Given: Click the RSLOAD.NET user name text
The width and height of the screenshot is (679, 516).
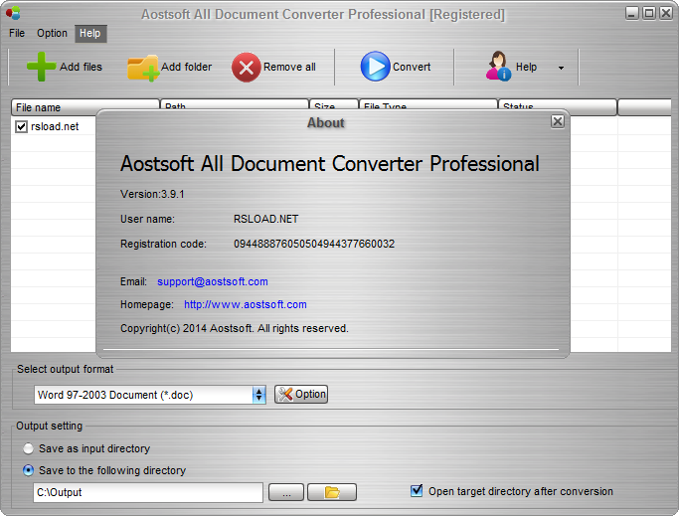Looking at the screenshot, I should point(265,219).
